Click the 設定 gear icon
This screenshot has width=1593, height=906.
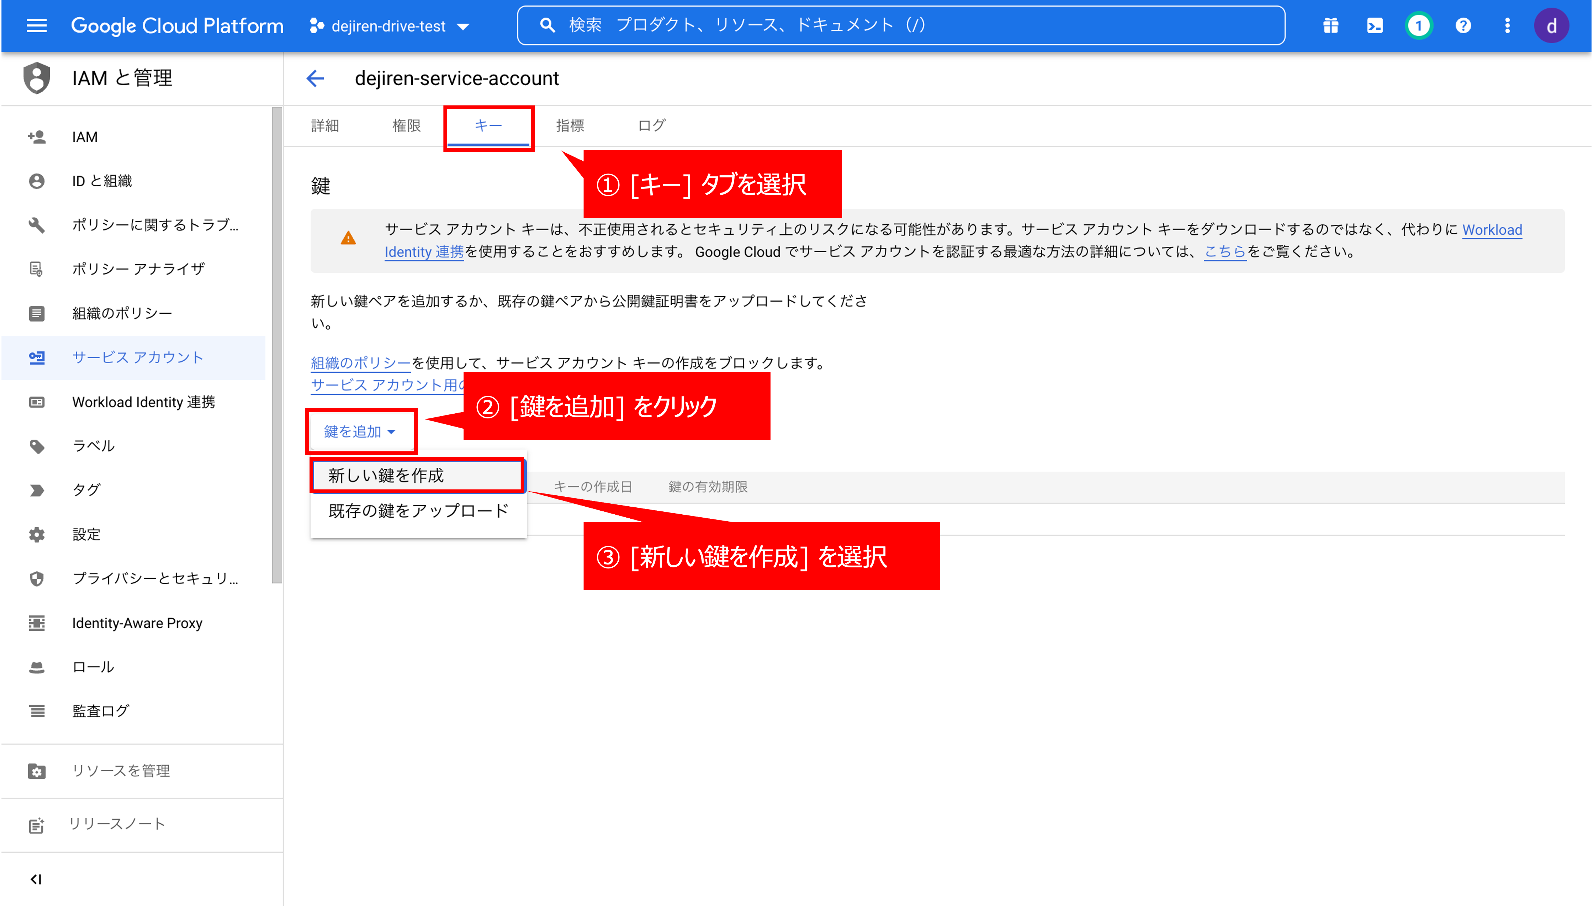tap(37, 534)
